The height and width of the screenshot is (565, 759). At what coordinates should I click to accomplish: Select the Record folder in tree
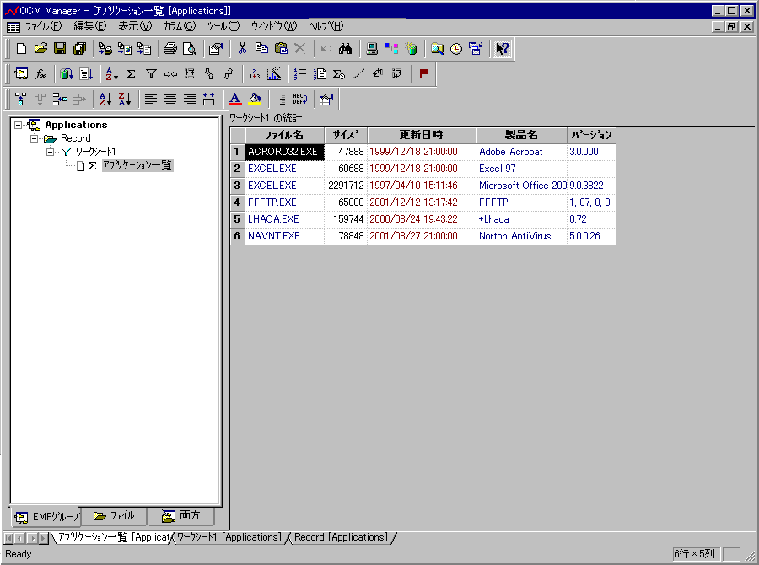pyautogui.click(x=76, y=138)
